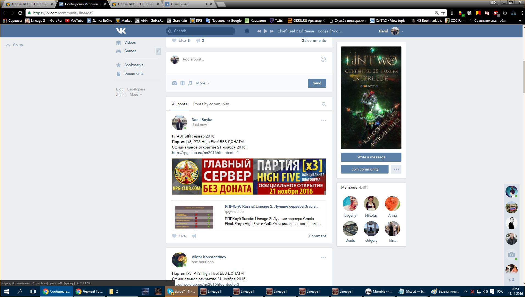Search wall posts with magnifier icon
This screenshot has width=525, height=297.
click(x=324, y=104)
